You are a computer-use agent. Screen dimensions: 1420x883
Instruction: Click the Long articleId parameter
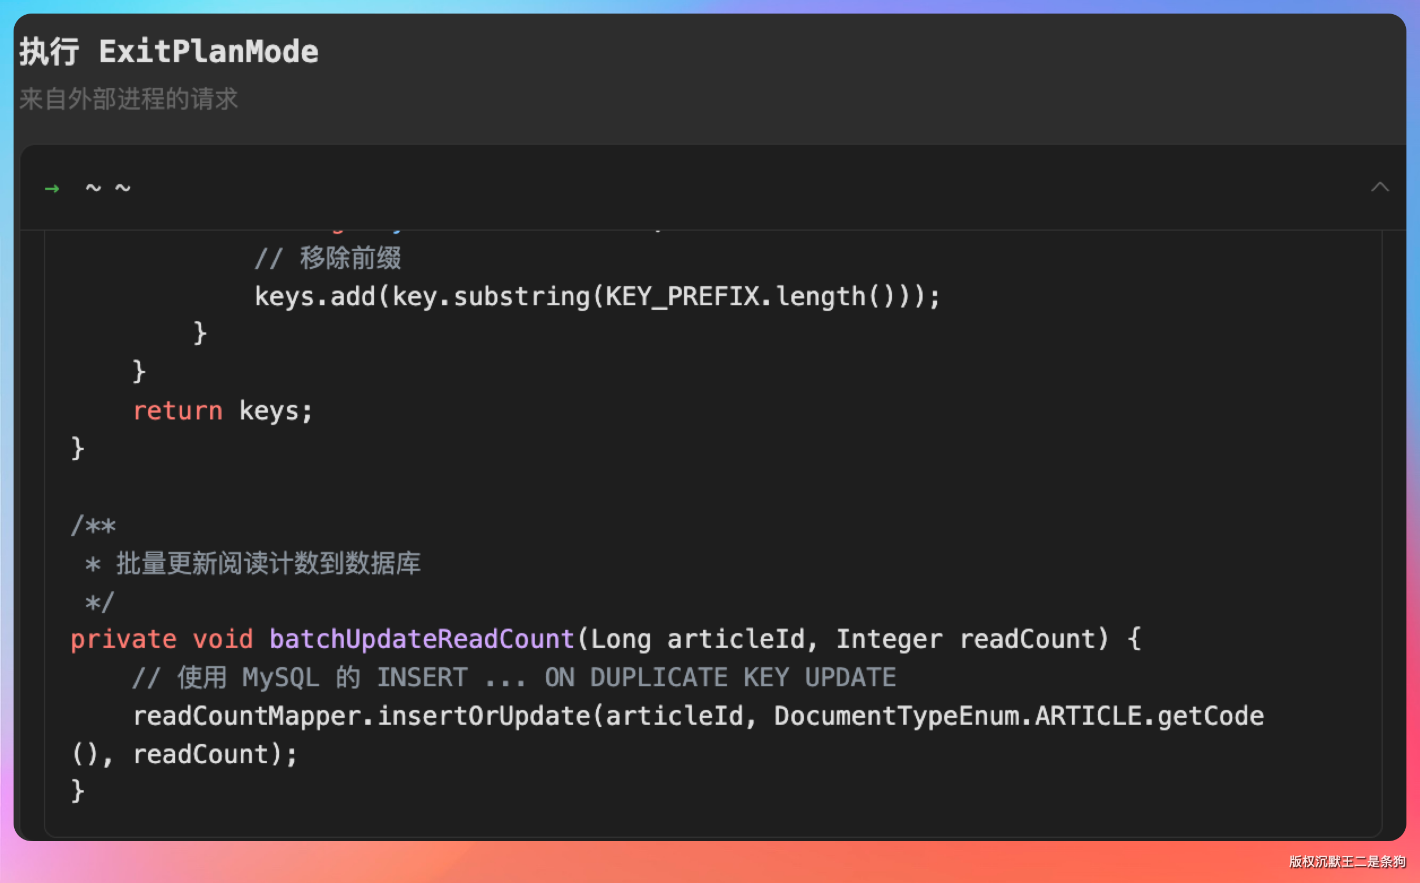tap(697, 639)
